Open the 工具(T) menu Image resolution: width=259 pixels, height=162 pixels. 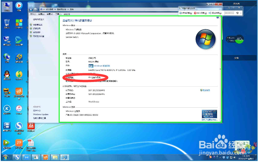(x=58, y=14)
